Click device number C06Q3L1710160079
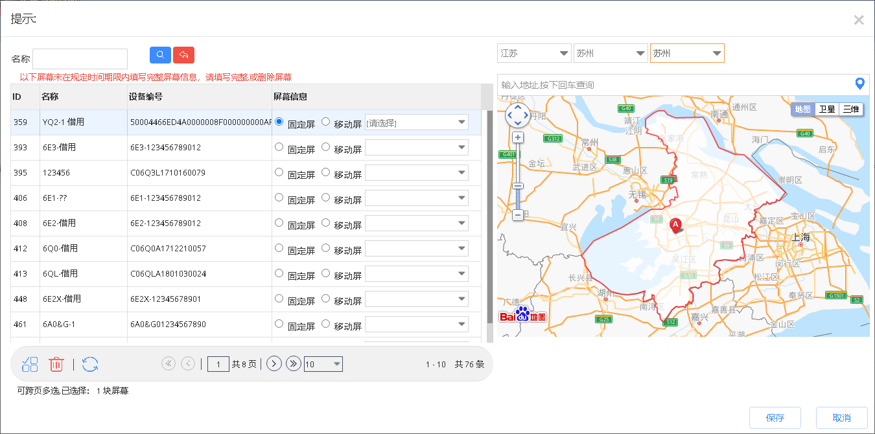The width and height of the screenshot is (875, 434). coord(168,173)
